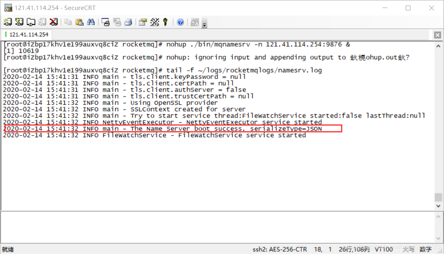Screen dimensions: 444x254
Task: Click the '[1] 10619' process line
Action: click(21, 51)
